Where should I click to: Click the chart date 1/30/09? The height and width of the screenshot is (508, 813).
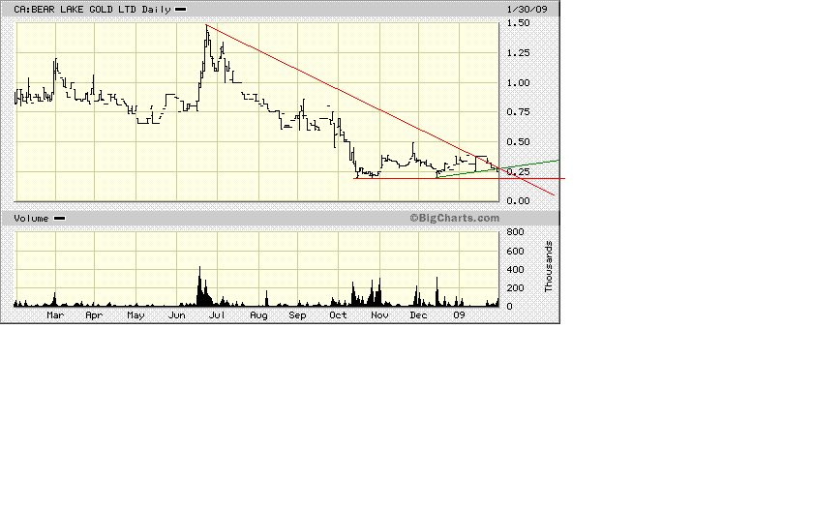(527, 10)
